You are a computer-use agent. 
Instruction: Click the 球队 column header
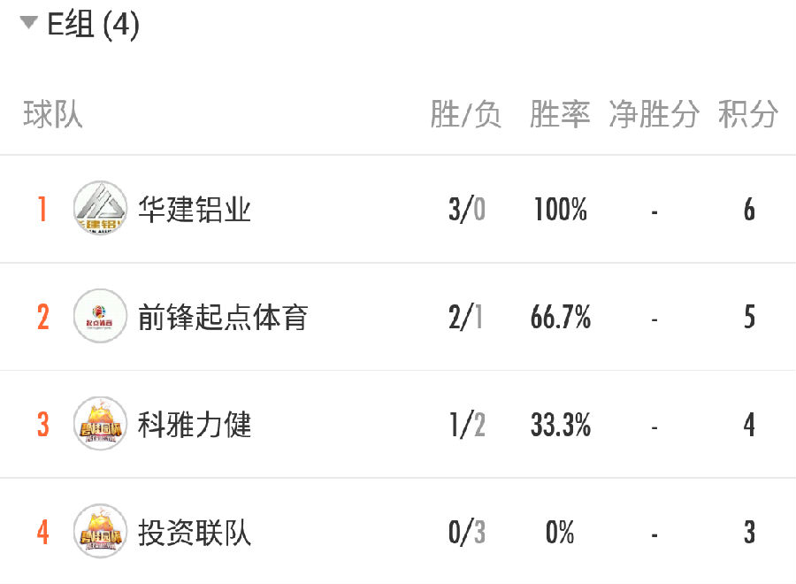52,114
